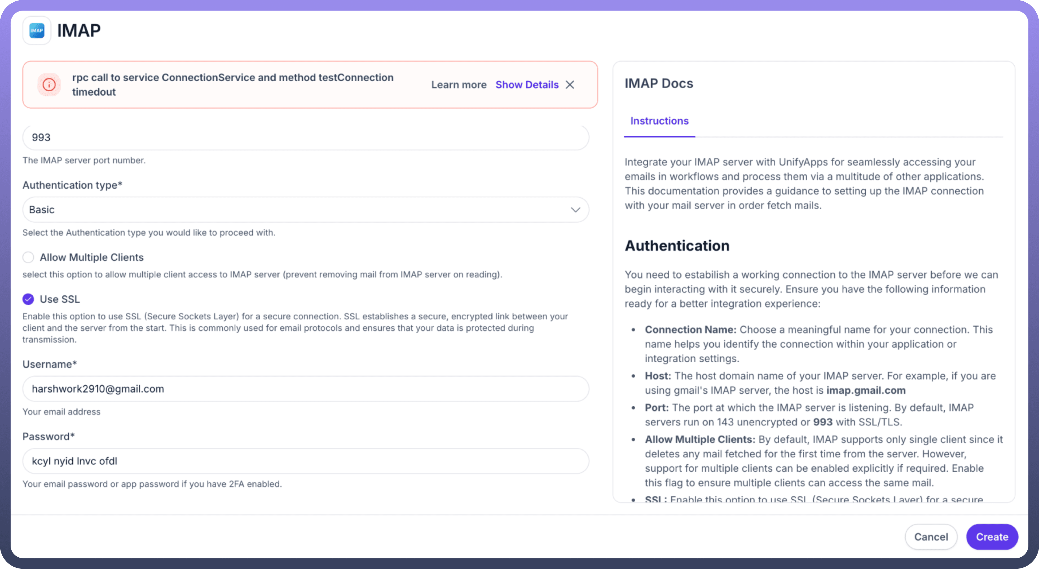Click the Use SSL label

coord(60,299)
